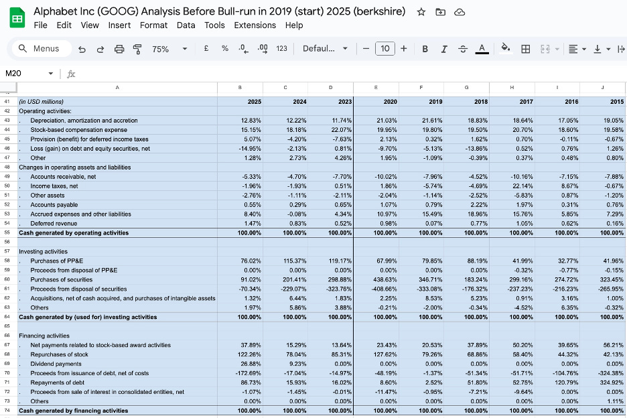
Task: Click the merge cells icon
Action: pos(545,49)
